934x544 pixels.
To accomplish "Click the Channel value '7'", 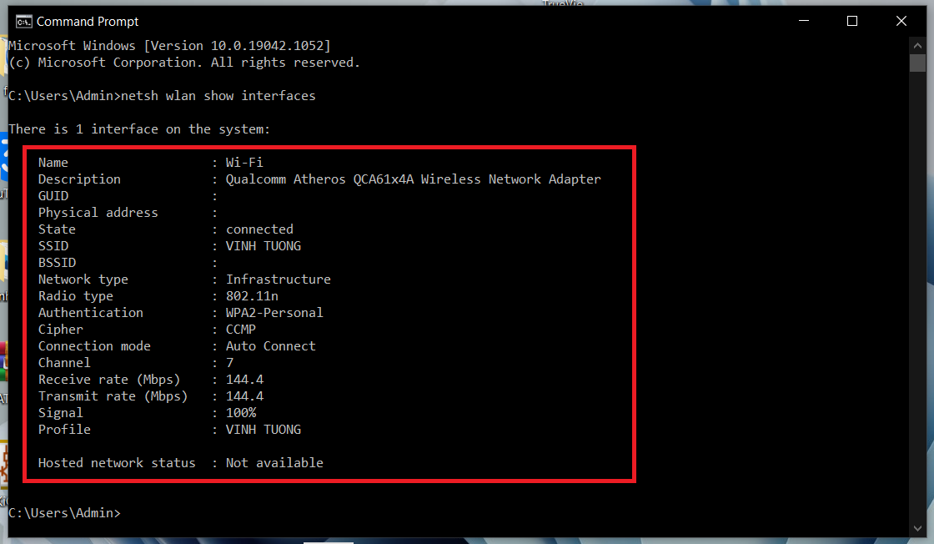I will [x=230, y=363].
